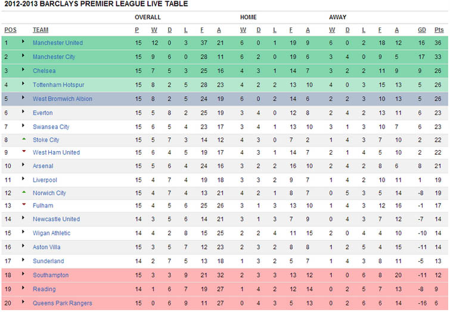
Task: Click the black arrow beside Southampton
Action: [x=23, y=273]
